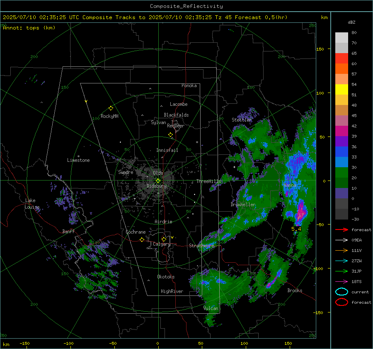Click the Drumheller map label
This screenshot has height=349, width=373.
[243, 205]
